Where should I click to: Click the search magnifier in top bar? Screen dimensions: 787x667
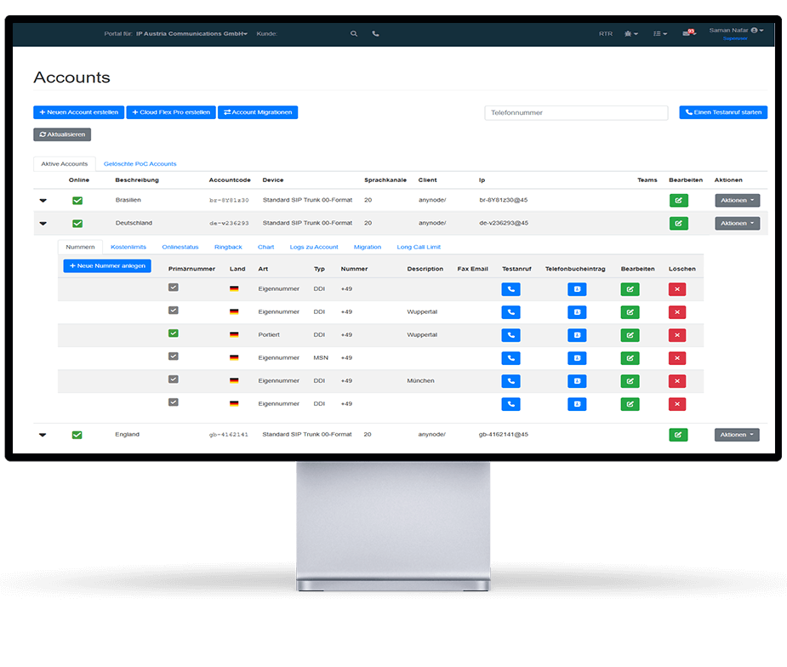(x=354, y=34)
